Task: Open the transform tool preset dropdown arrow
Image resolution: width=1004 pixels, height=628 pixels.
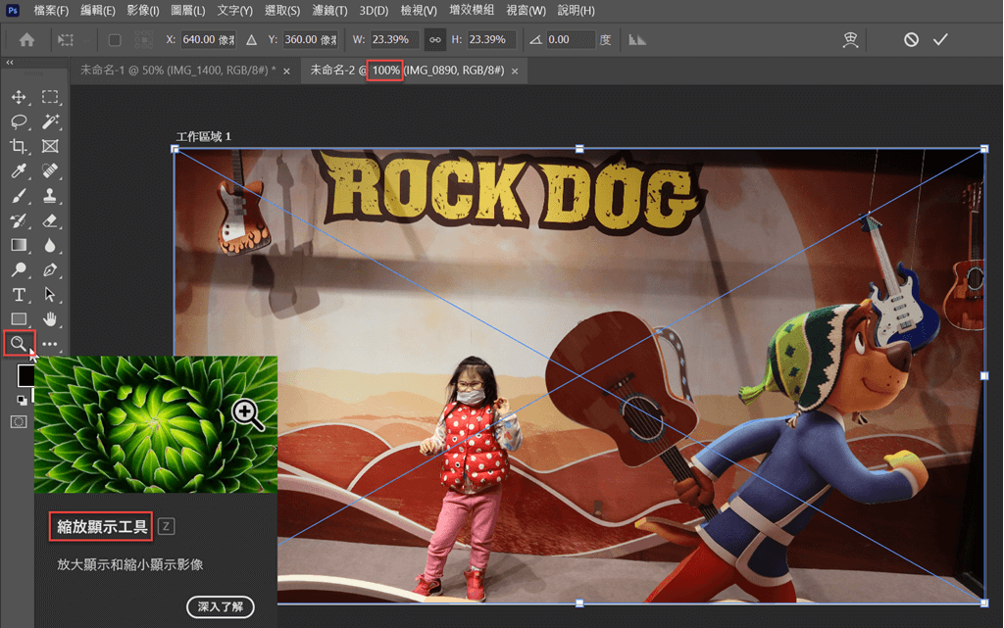Action: (86, 39)
